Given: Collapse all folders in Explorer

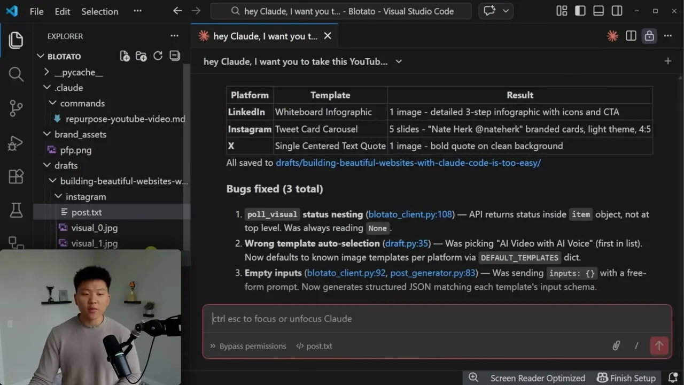Looking at the screenshot, I should tap(174, 56).
